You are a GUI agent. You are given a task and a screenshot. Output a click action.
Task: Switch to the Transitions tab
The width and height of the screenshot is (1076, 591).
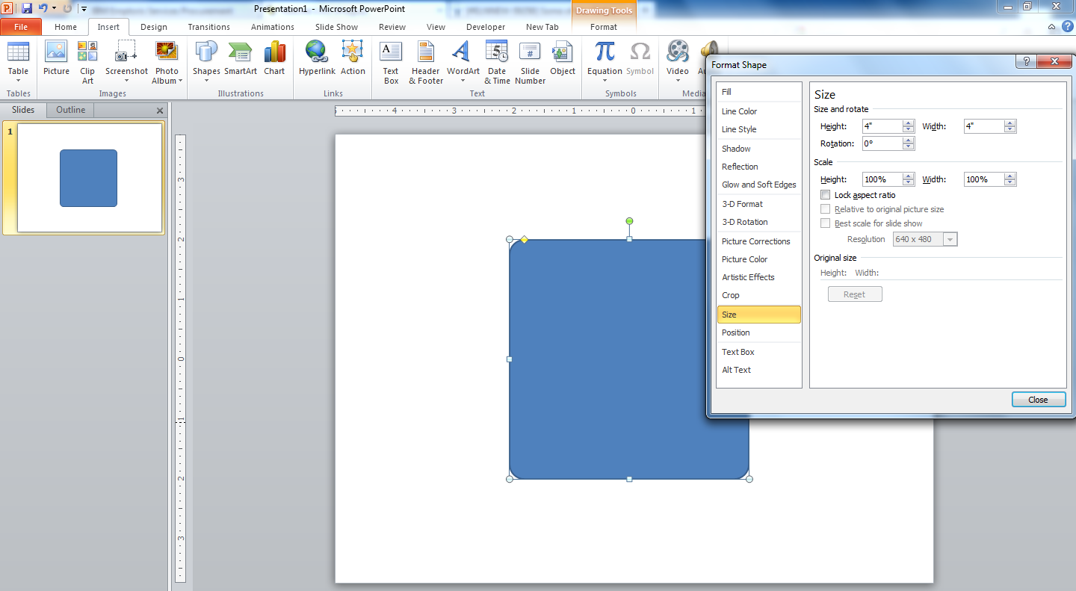pyautogui.click(x=209, y=27)
